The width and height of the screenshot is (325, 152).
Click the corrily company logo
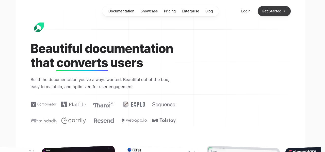click(74, 121)
